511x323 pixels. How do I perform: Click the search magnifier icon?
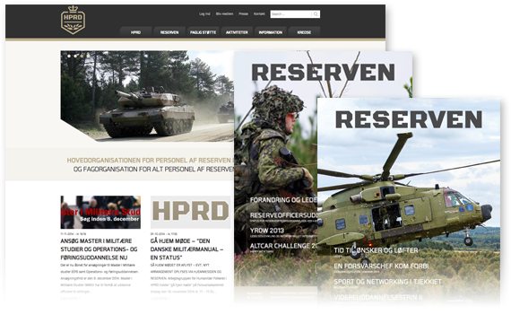(x=316, y=14)
